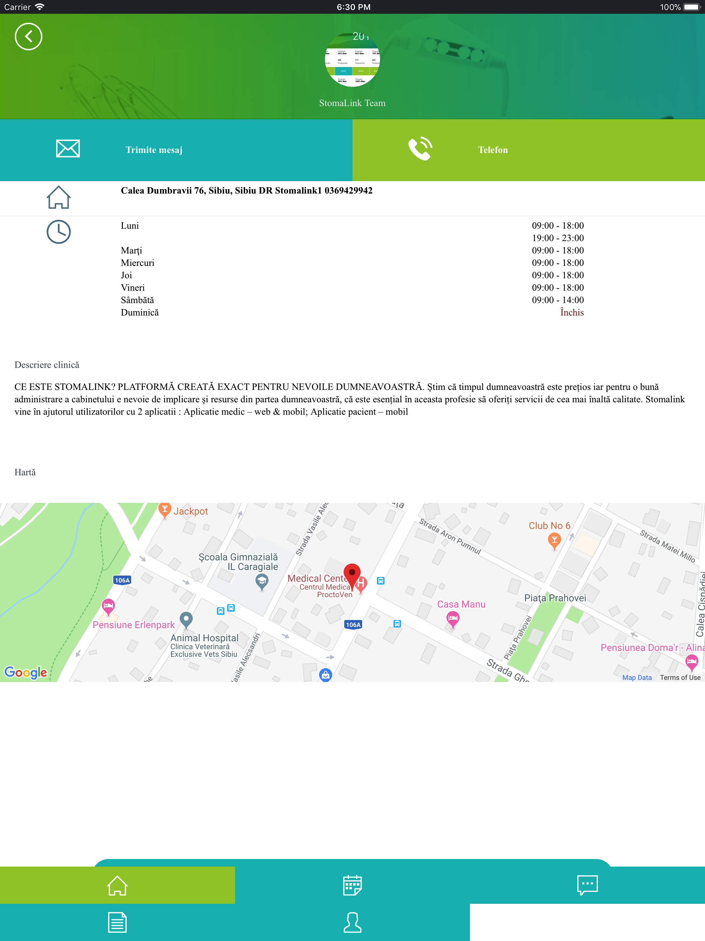Tap Club No 6 bar marker

(554, 540)
